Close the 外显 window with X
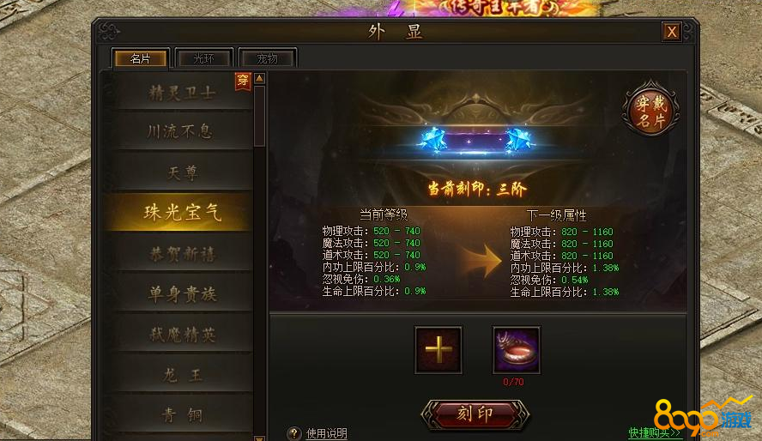The image size is (762, 441). [672, 32]
